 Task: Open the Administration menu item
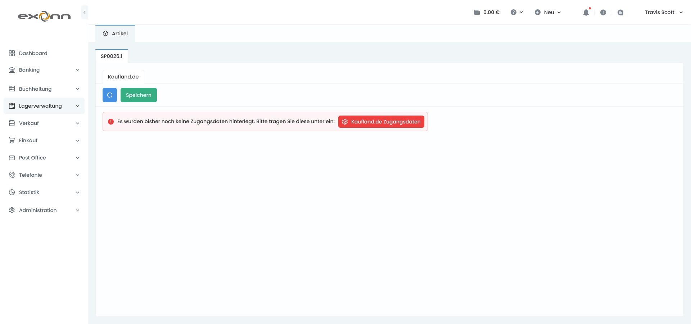(x=44, y=210)
